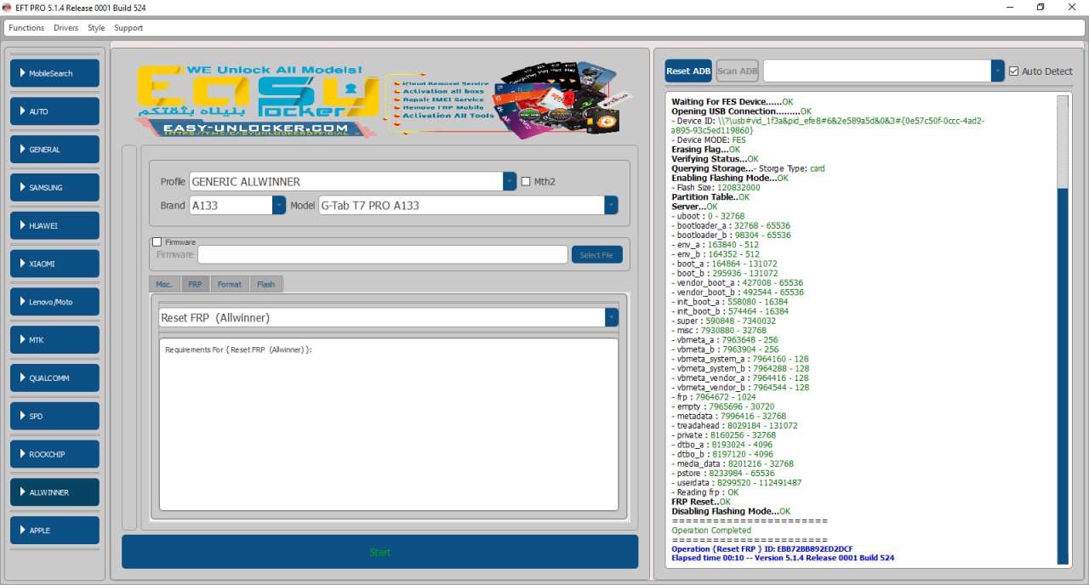The width and height of the screenshot is (1089, 585).
Task: Click the "FRP Reset..OK" log line
Action: click(x=701, y=502)
